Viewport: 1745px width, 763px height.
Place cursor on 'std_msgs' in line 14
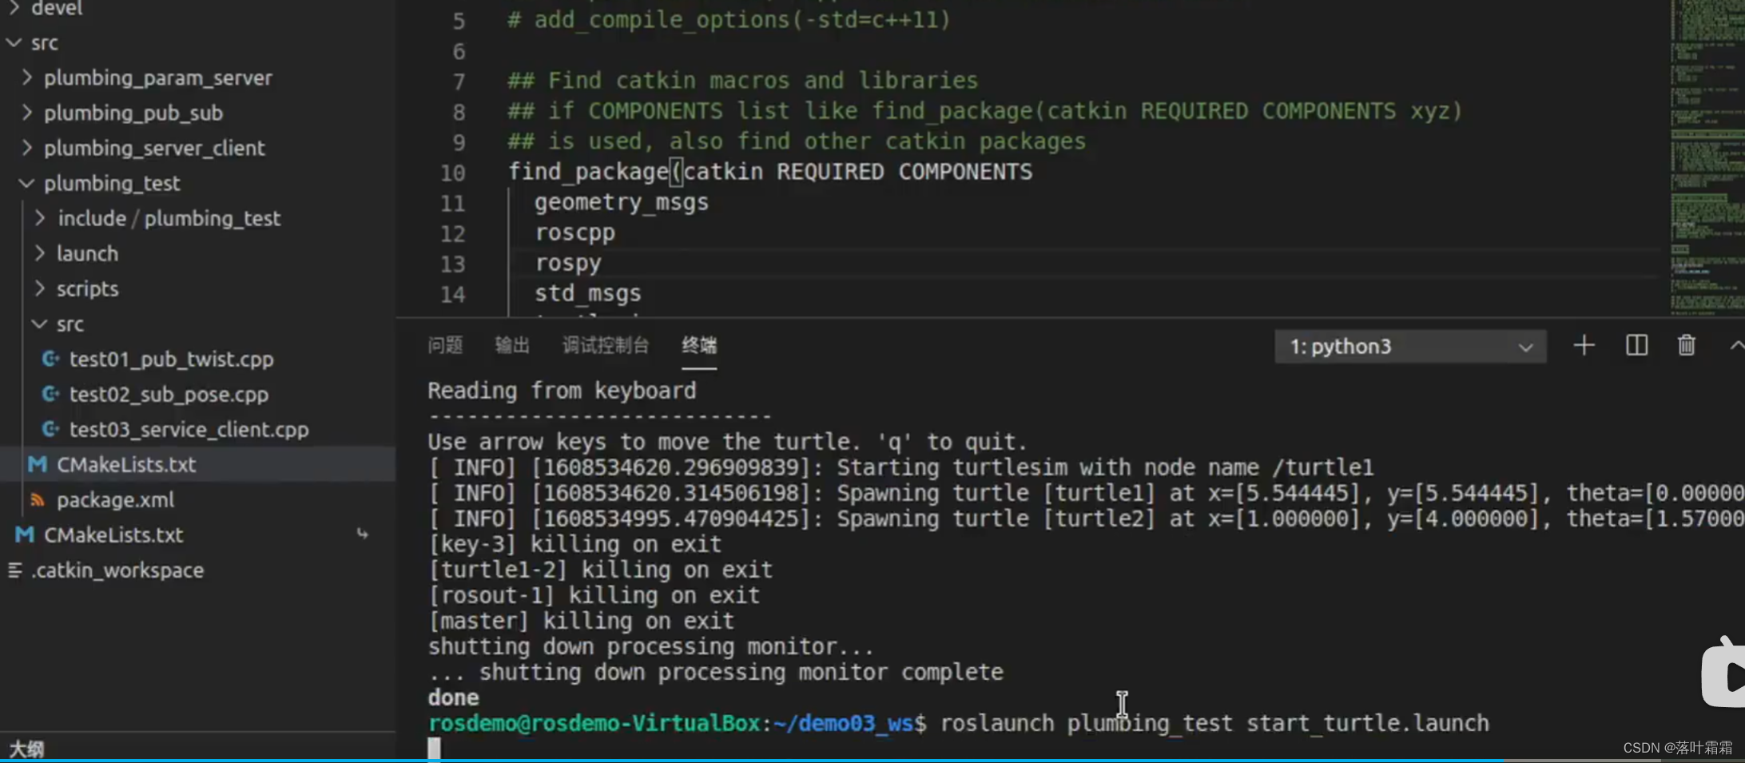[587, 293]
